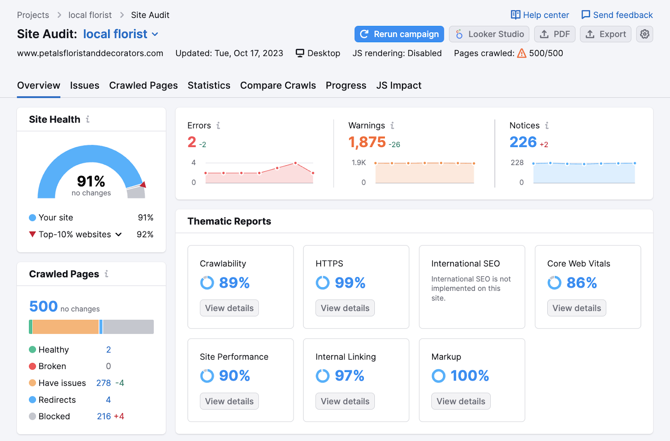Switch to the Overview tab

point(39,85)
